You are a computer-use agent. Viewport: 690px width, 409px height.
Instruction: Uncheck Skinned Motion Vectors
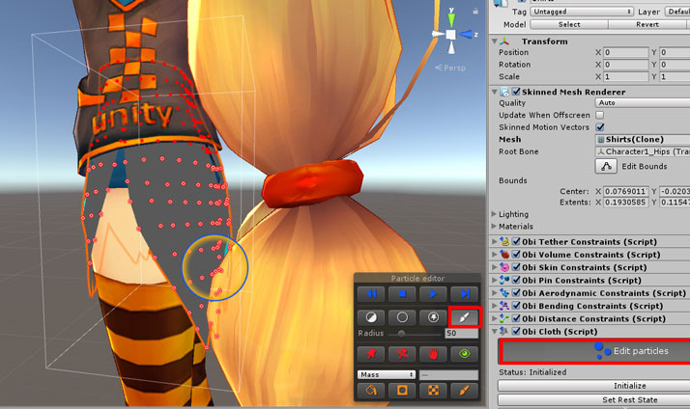point(599,127)
